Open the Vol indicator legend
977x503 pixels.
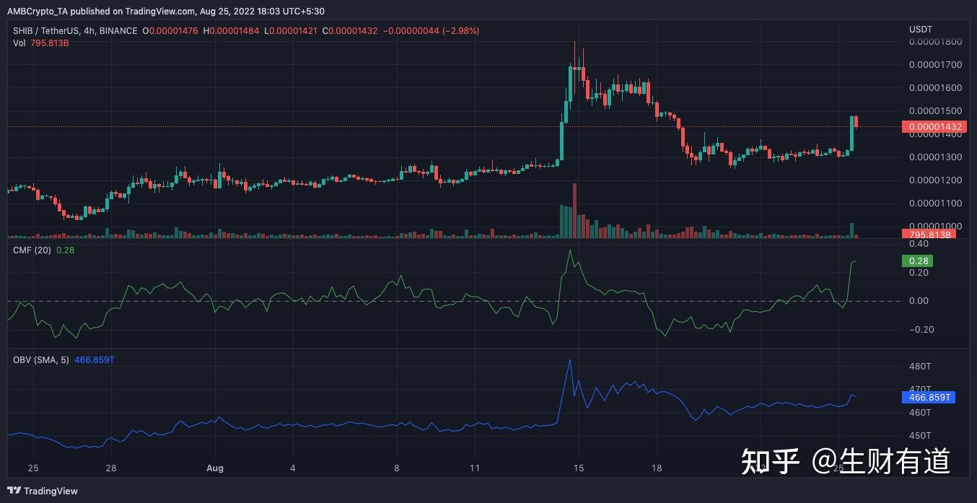tap(20, 43)
